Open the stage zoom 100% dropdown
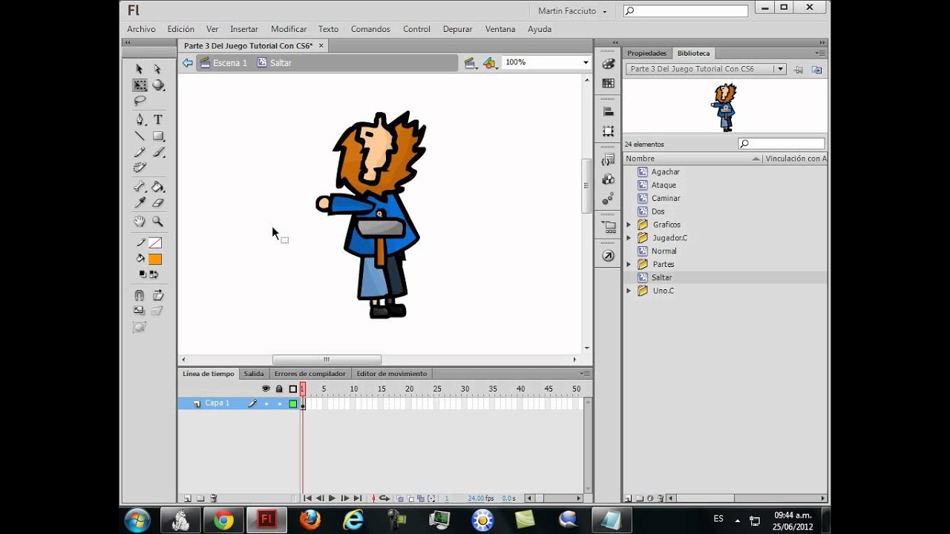 (586, 63)
